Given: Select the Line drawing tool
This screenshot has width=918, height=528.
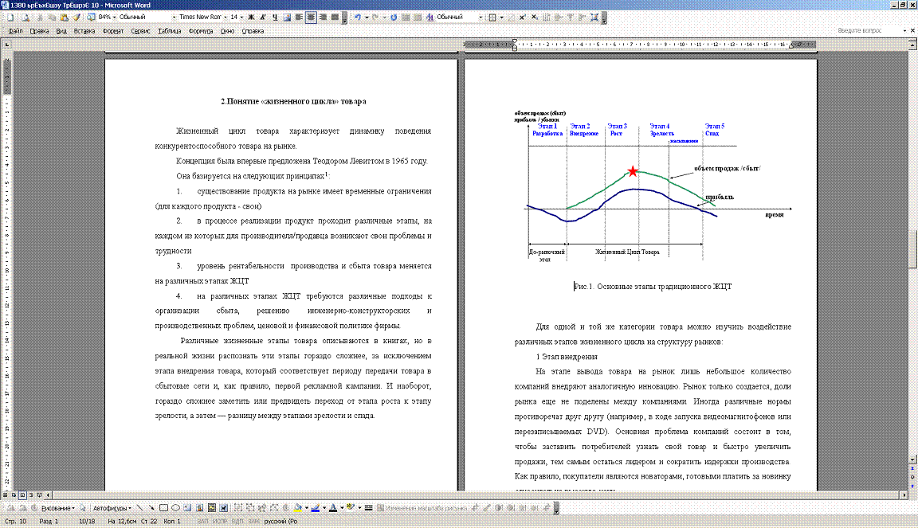Looking at the screenshot, I should pos(140,507).
